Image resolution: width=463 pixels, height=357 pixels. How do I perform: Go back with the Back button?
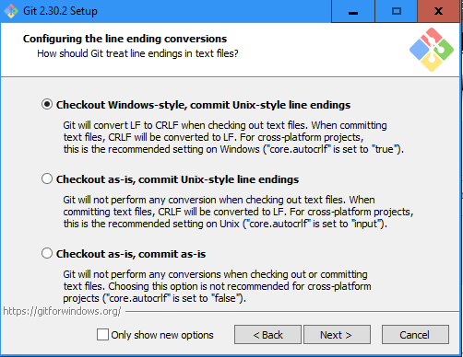(x=267, y=335)
